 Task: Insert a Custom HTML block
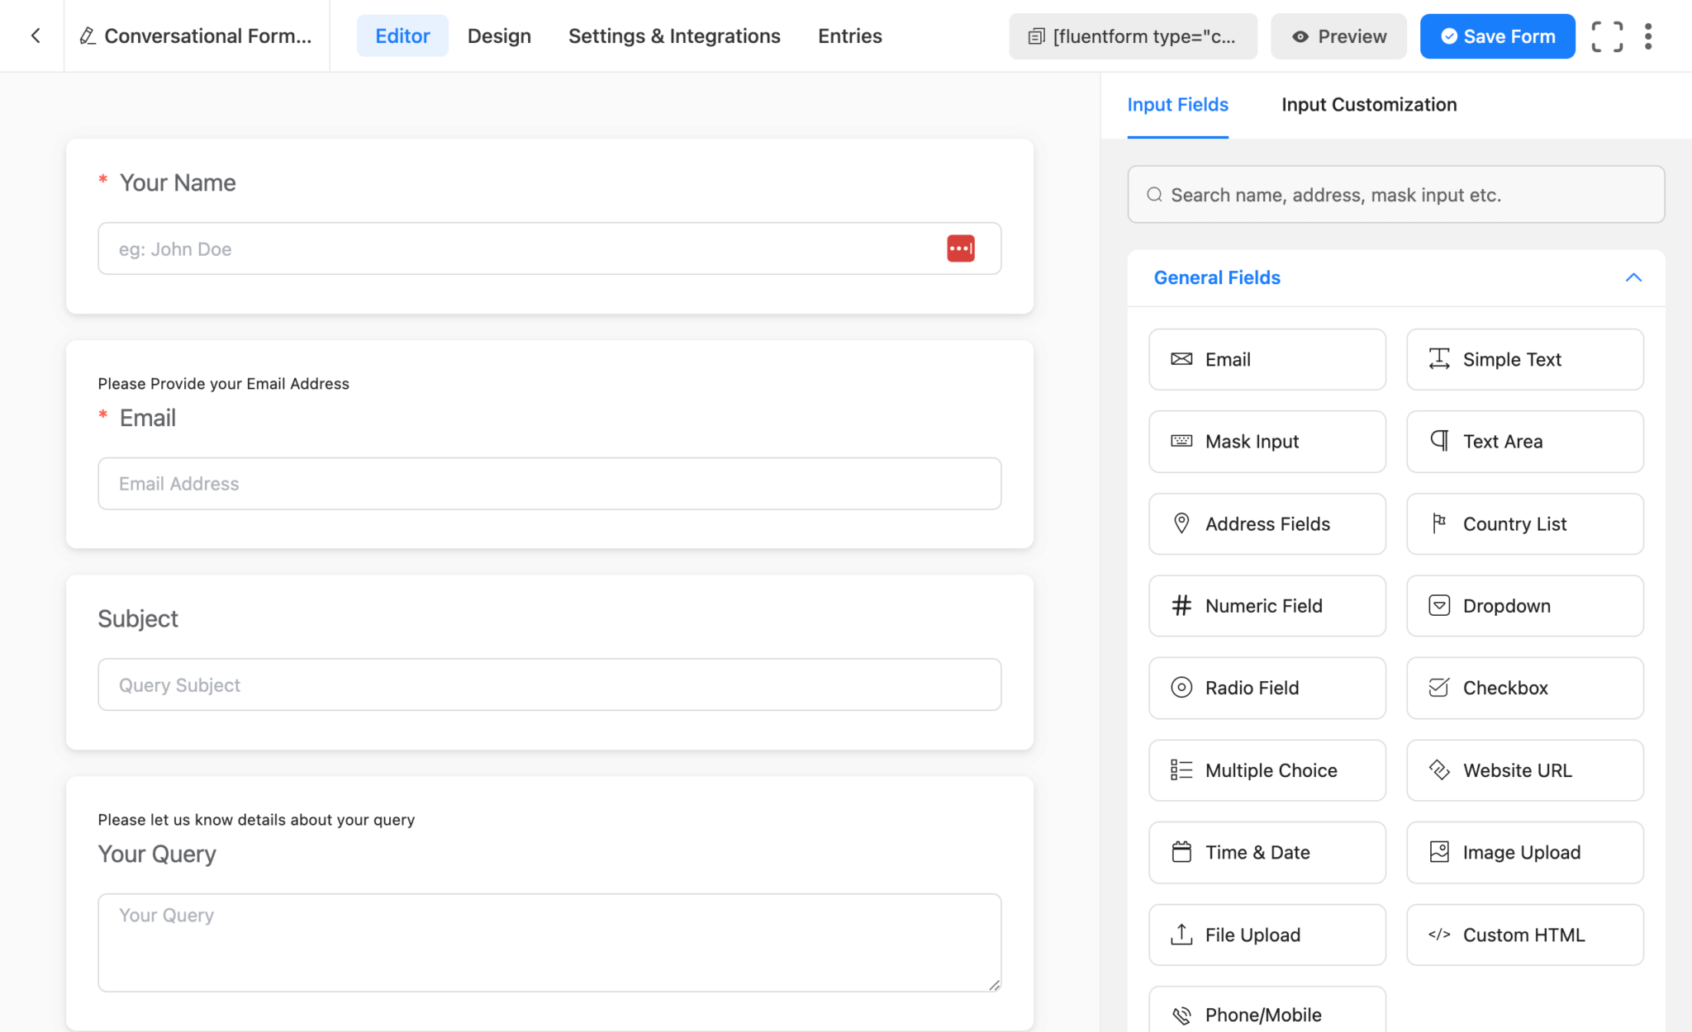[1523, 935]
